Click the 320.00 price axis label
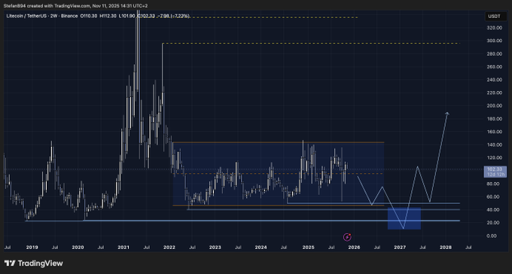Viewport: 512px width, 274px height. 494,28
